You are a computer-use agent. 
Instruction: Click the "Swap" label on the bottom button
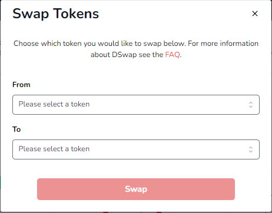(136, 189)
